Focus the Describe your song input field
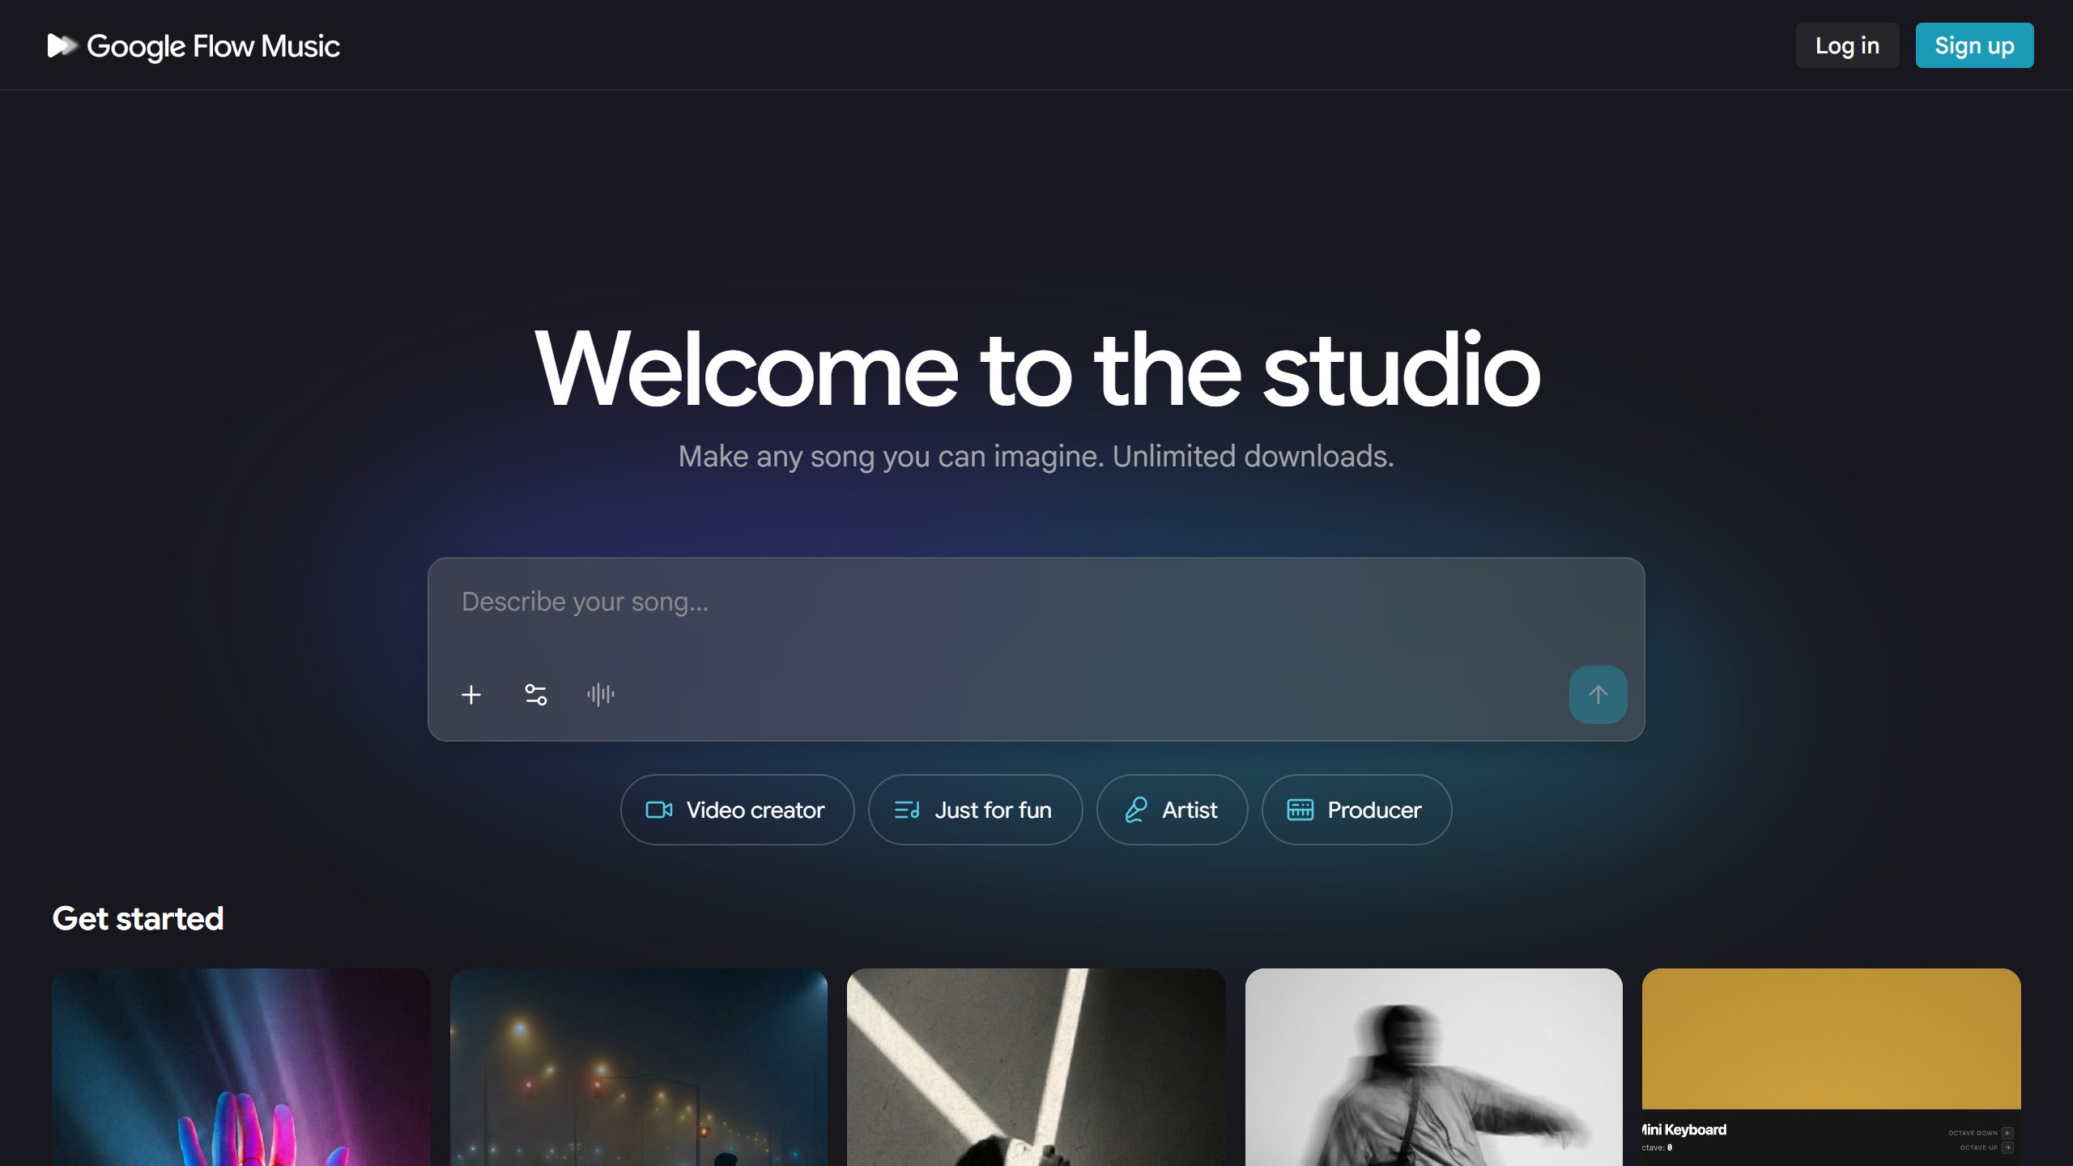This screenshot has height=1166, width=2073. [1036, 603]
